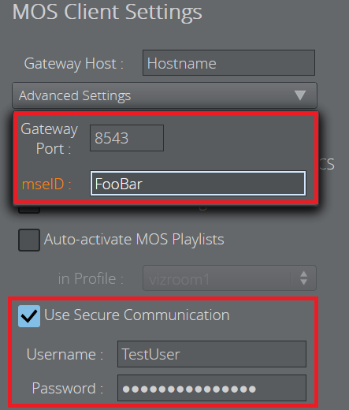This screenshot has height=410, width=349.
Task: Open the in Profile vizroom1 dropdown
Action: (229, 278)
